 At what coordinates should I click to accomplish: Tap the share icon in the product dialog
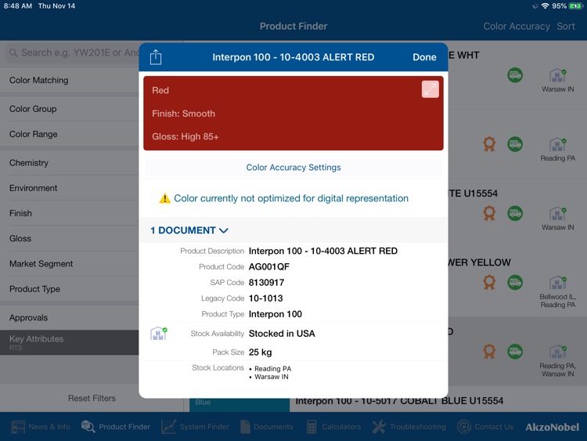tap(156, 57)
